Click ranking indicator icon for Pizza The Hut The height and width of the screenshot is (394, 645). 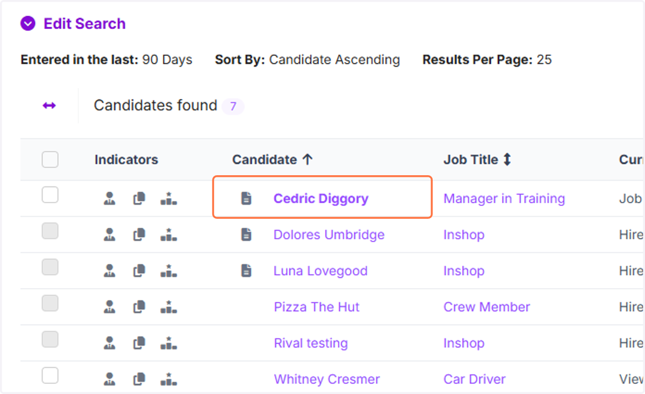(169, 307)
